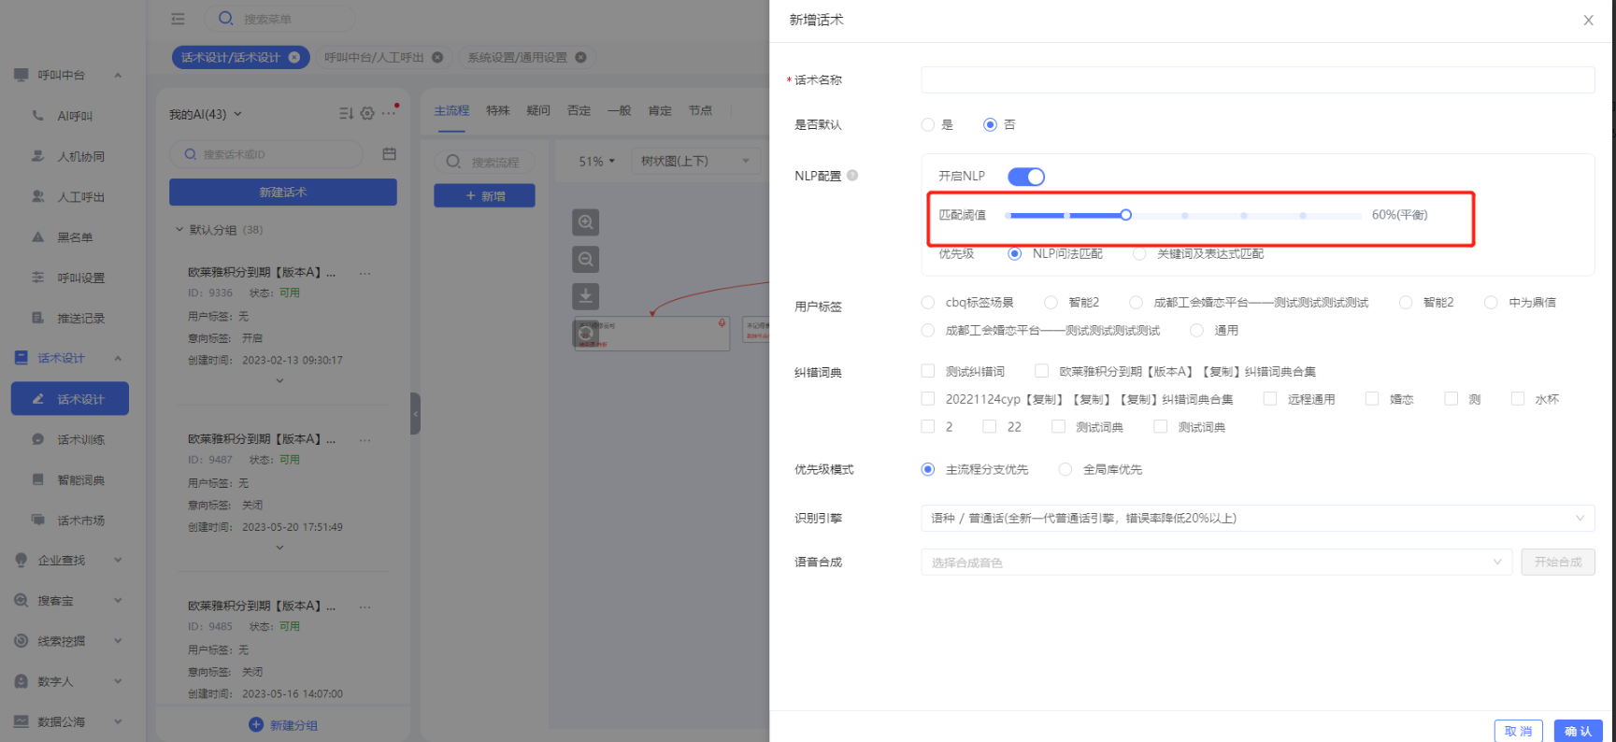Choose the 全局库优先 priority mode

click(1065, 469)
